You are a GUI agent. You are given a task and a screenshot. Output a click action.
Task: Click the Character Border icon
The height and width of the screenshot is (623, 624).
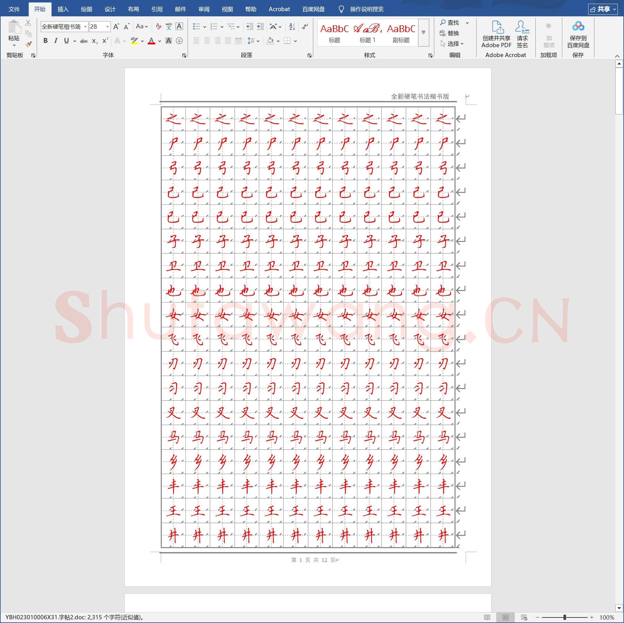[x=179, y=27]
